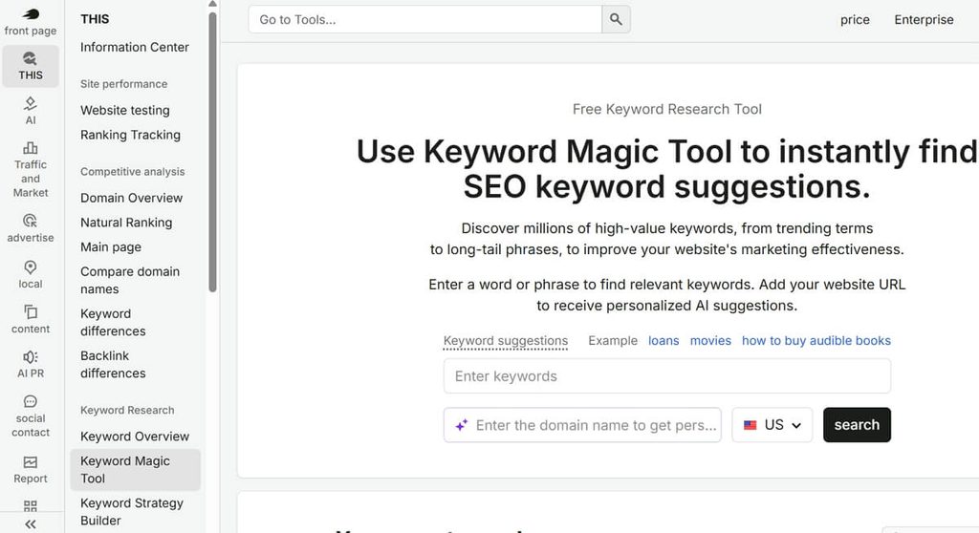Open Main page menu item
The width and height of the screenshot is (979, 533).
(x=111, y=247)
